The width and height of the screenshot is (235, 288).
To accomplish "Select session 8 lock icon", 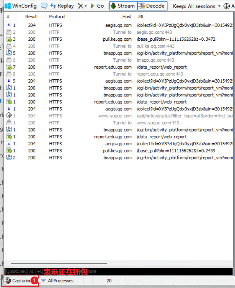I will click(9, 74).
